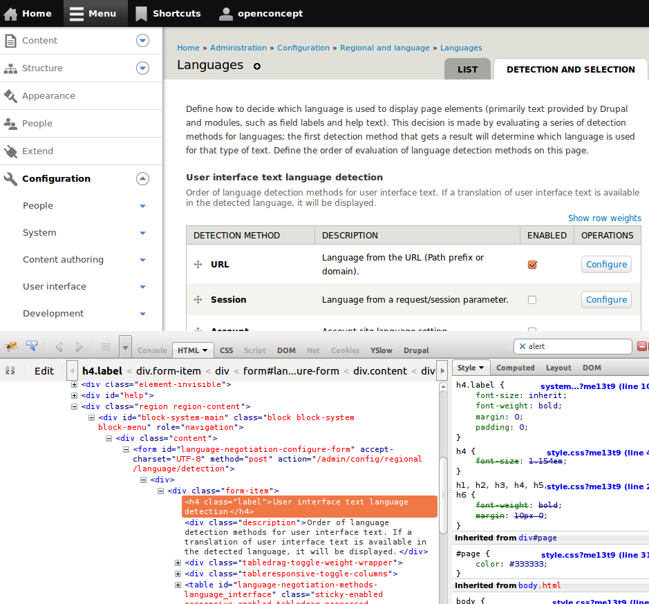Open the Firebug bug menu icon

[x=11, y=346]
